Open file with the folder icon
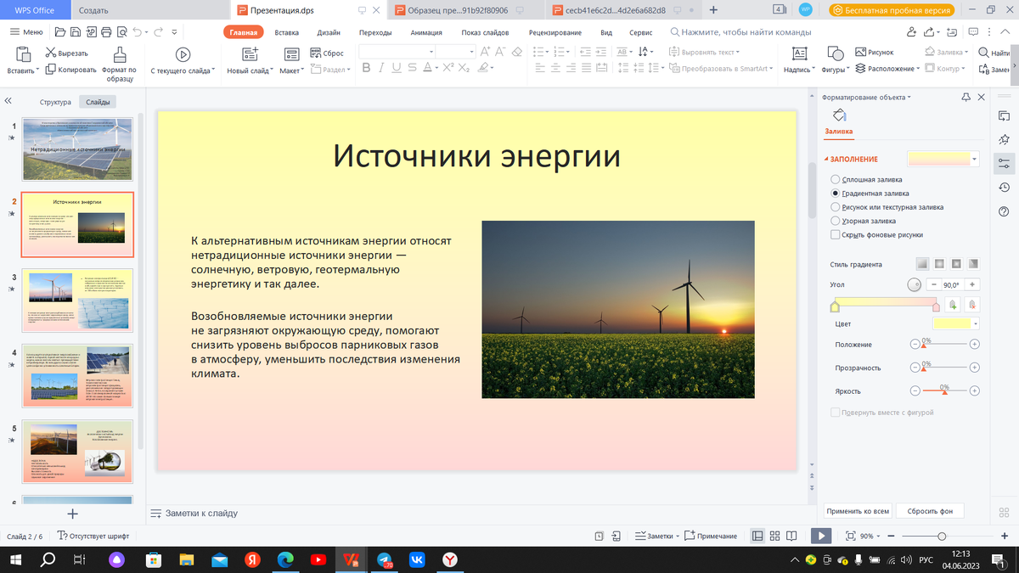Image resolution: width=1019 pixels, height=573 pixels. [62, 31]
